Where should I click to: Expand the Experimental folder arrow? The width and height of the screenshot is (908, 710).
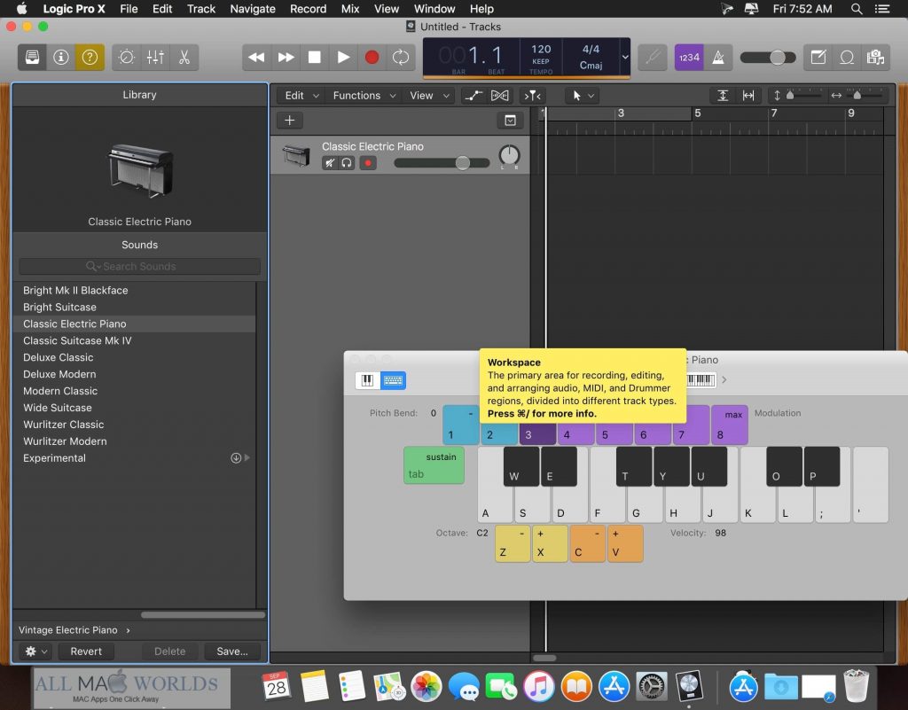click(x=247, y=457)
